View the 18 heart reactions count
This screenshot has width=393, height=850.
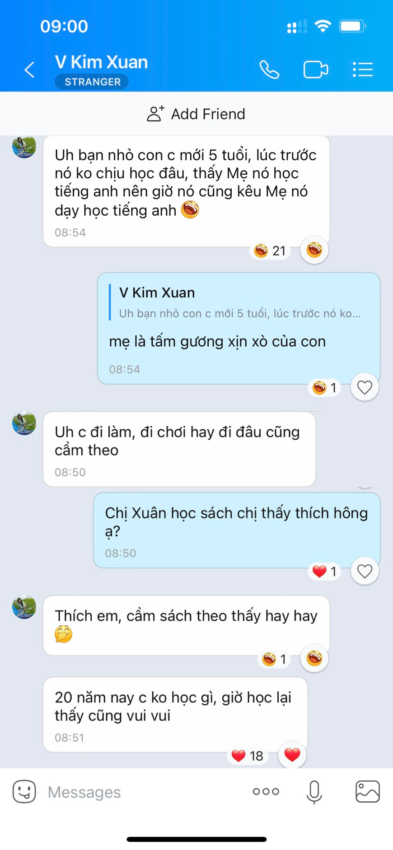pyautogui.click(x=248, y=756)
